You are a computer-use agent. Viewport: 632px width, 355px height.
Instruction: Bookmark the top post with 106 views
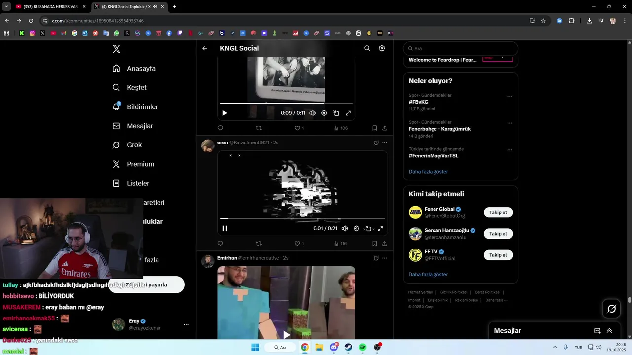point(375,128)
